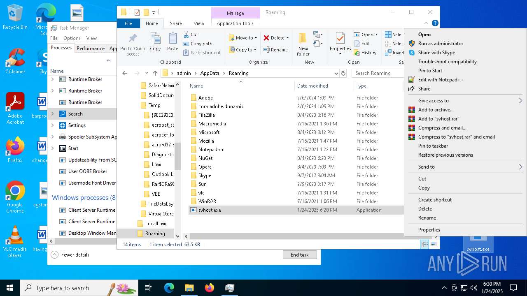Click the Copy ribbon button

(155, 42)
